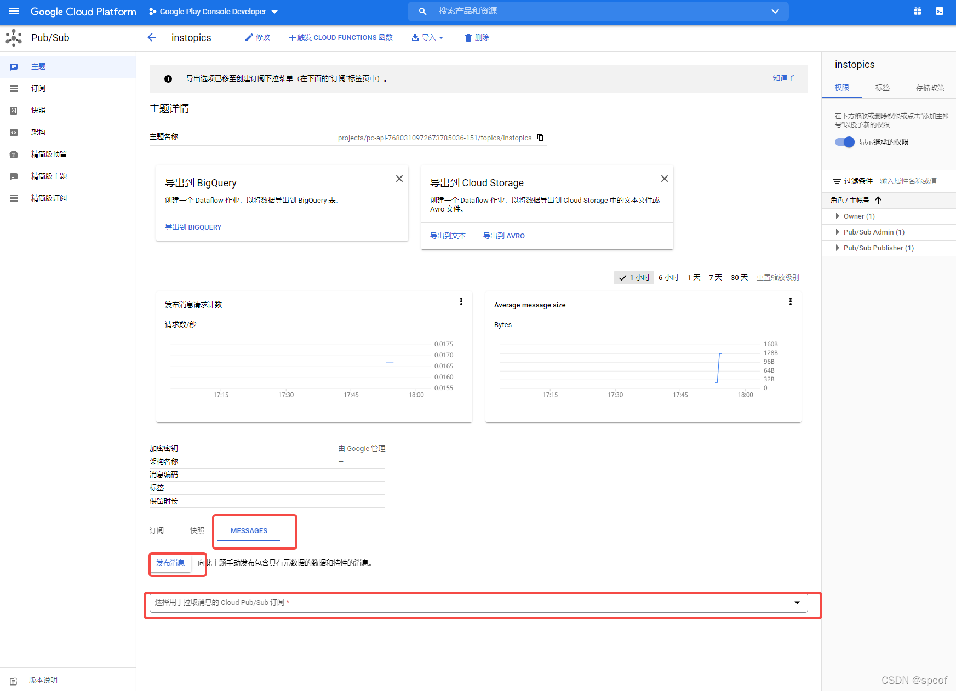The image size is (956, 691).
Task: Click the Google Cloud Platform title
Action: pyautogui.click(x=83, y=12)
